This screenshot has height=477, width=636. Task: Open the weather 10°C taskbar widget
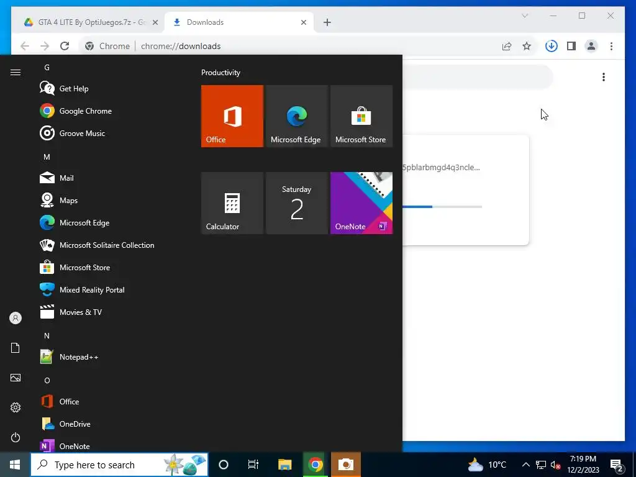click(x=487, y=465)
